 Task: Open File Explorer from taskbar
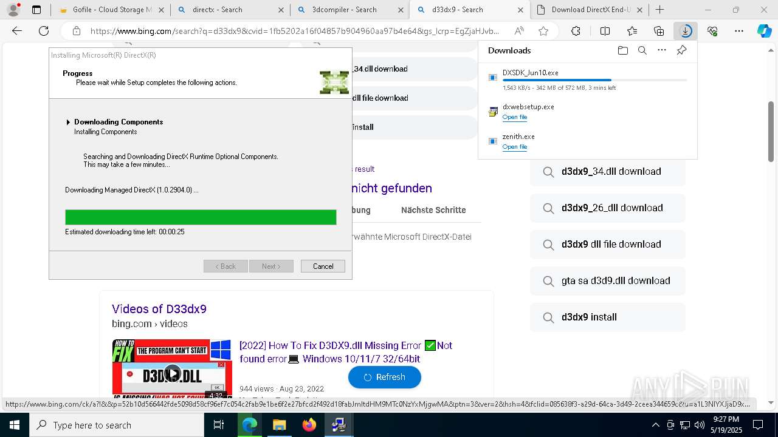279,425
